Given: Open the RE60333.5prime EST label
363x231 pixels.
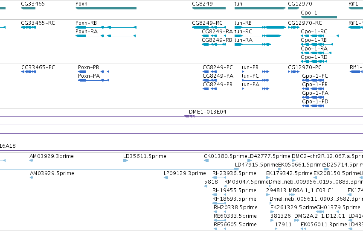Looking at the screenshot, I should [x=235, y=216].
